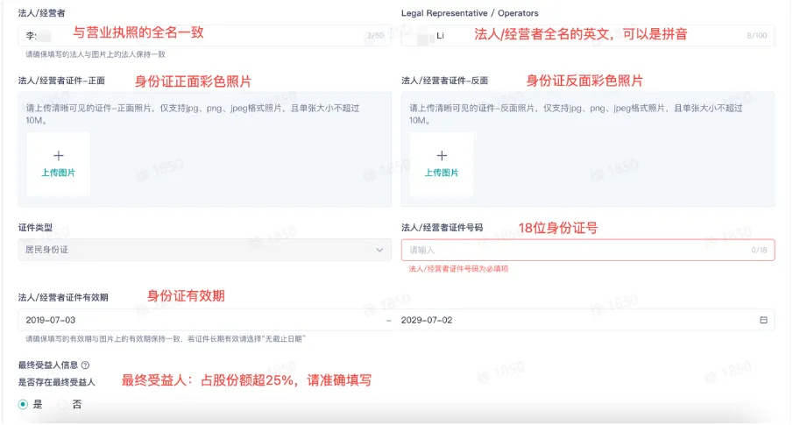Viewport: 793px width, 425px height.
Task: Select 是 for 是否存在最终受益人
Action: click(23, 404)
